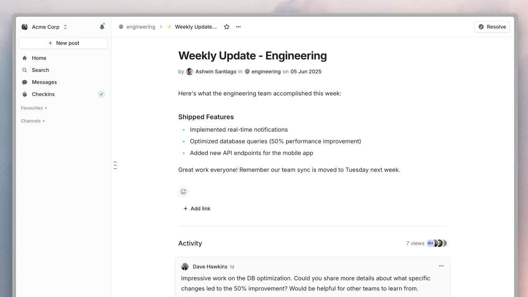Image resolution: width=528 pixels, height=297 pixels.
Task: Open the post options ellipsis menu
Action: [238, 27]
